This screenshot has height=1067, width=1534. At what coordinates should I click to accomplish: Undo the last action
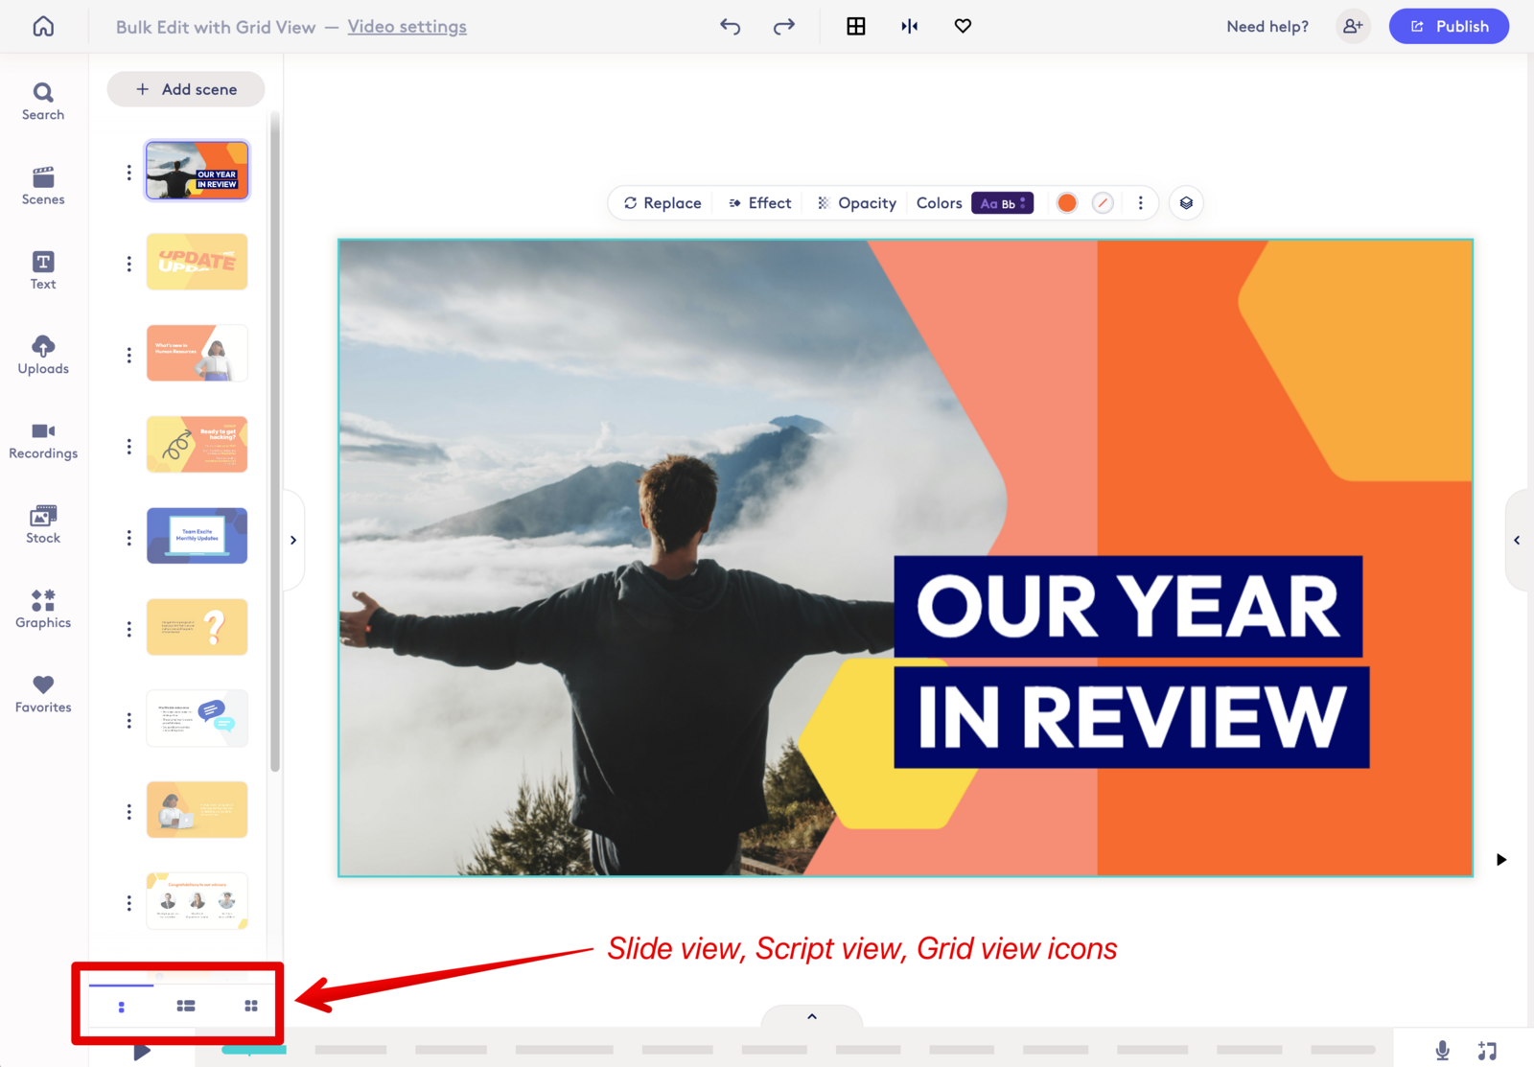[x=731, y=26]
